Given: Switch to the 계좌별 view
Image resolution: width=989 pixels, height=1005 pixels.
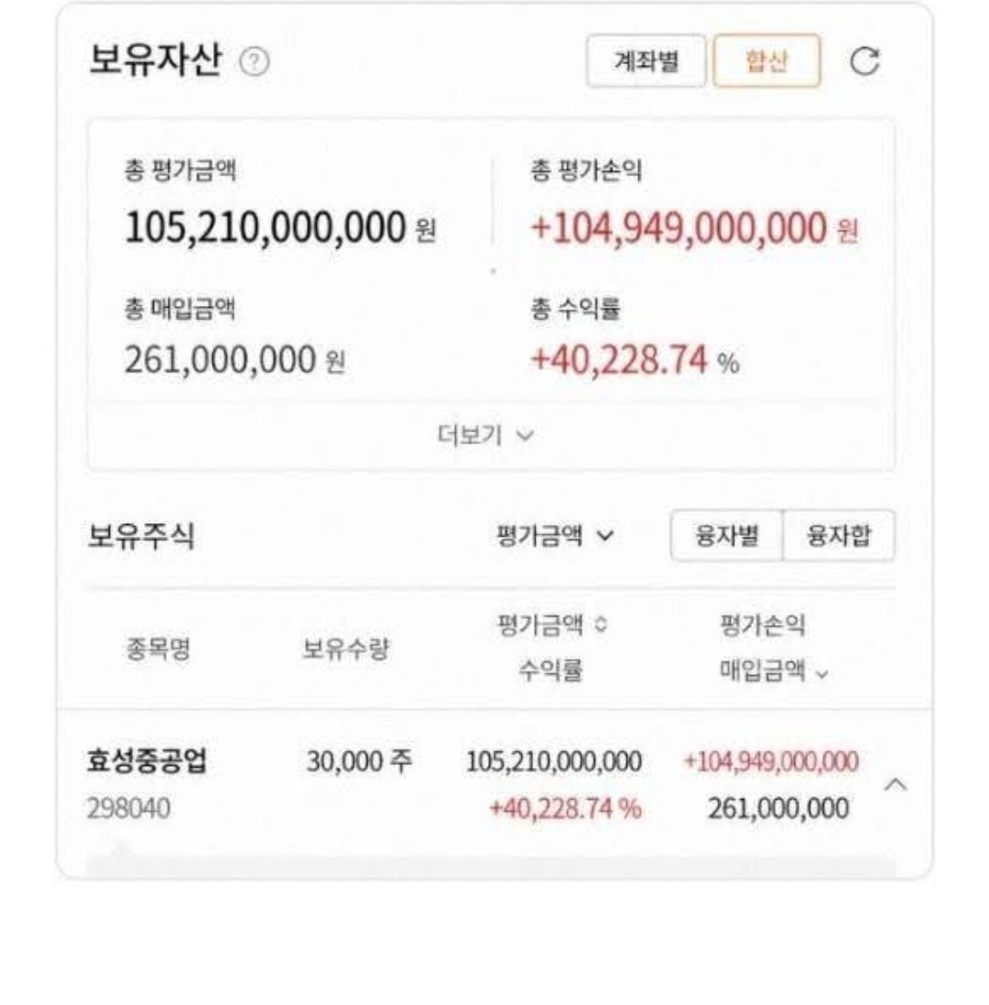Looking at the screenshot, I should [646, 61].
